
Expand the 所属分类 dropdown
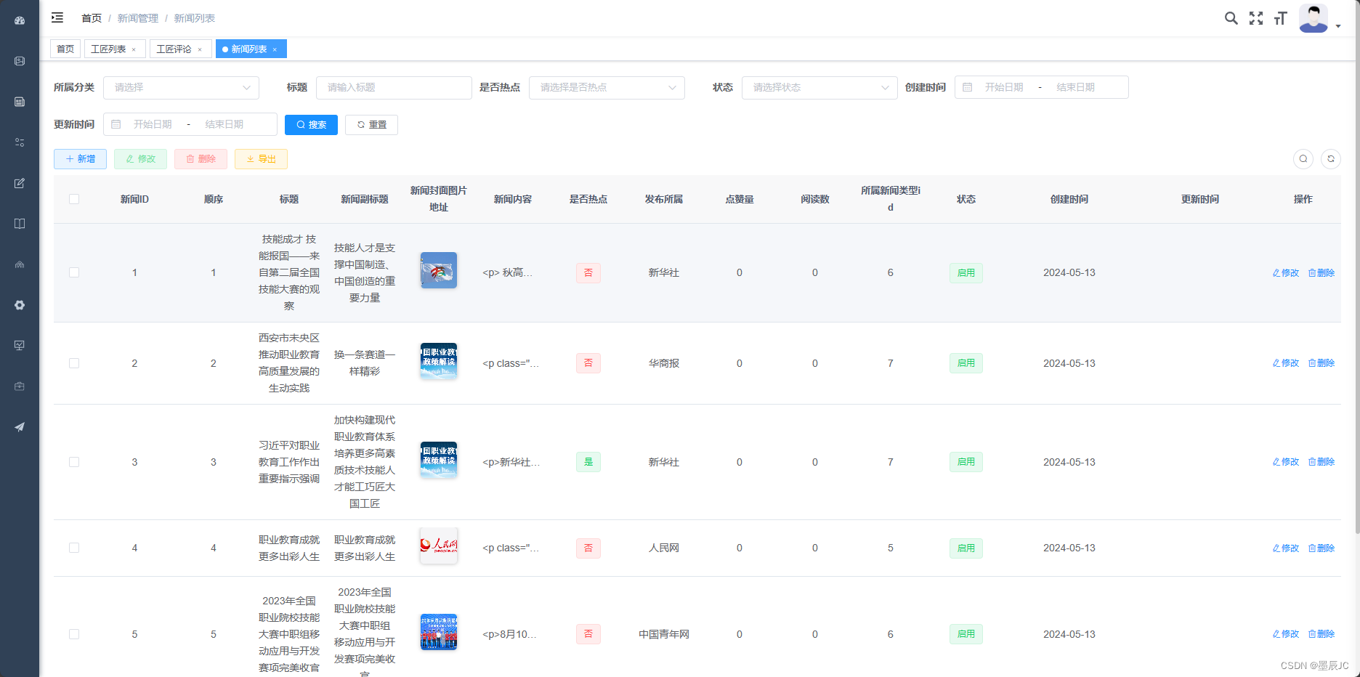coord(181,87)
